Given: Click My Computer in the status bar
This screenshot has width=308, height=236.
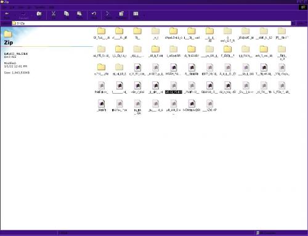Looking at the screenshot, I should pos(267,233).
